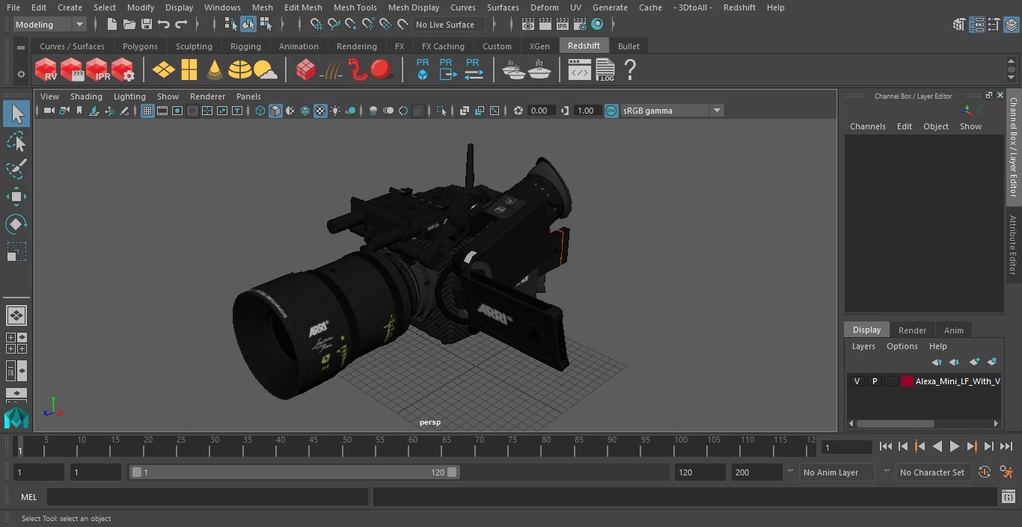Click the Redo arrow in status line
This screenshot has width=1022, height=527.
tap(181, 25)
